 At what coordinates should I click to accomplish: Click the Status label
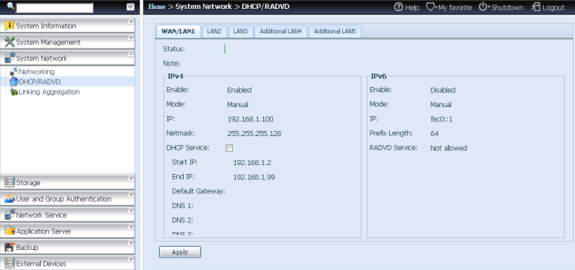(174, 49)
